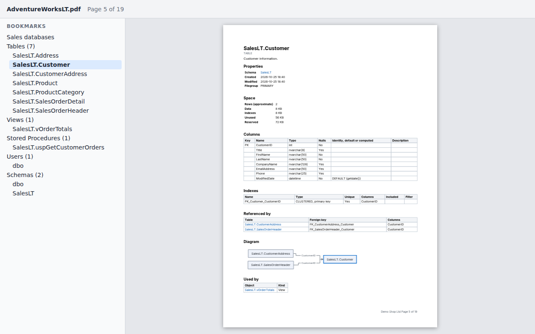Select the SalesLT.CustomerAddress box in the diagram
The width and height of the screenshot is (535, 334).
[271, 254]
